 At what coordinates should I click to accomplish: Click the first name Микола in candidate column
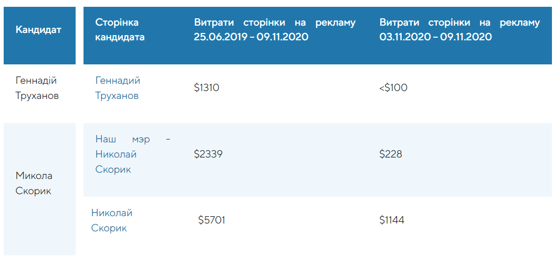(x=34, y=175)
